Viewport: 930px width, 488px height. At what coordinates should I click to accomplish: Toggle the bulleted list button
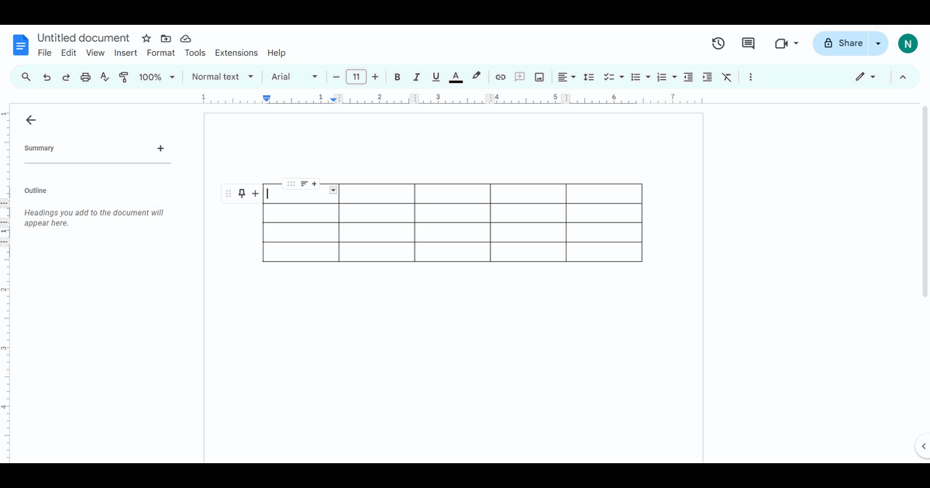coord(635,77)
